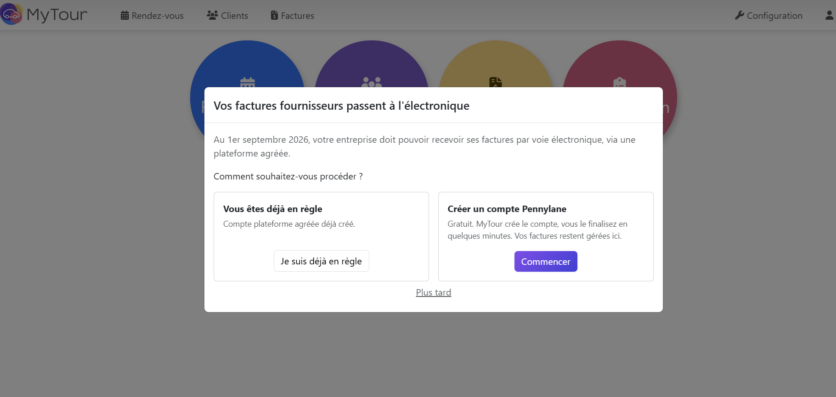Open the Factures menu
Image resolution: width=836 pixels, height=397 pixels.
coord(293,16)
